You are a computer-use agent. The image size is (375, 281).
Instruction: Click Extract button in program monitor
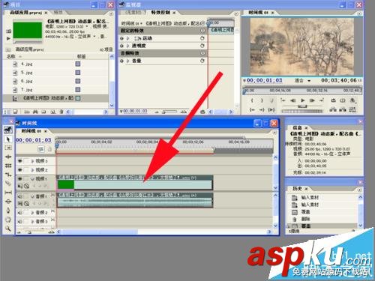pos(343,109)
